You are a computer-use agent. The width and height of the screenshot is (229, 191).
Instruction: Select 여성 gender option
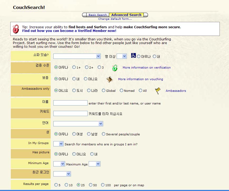(x=74, y=134)
